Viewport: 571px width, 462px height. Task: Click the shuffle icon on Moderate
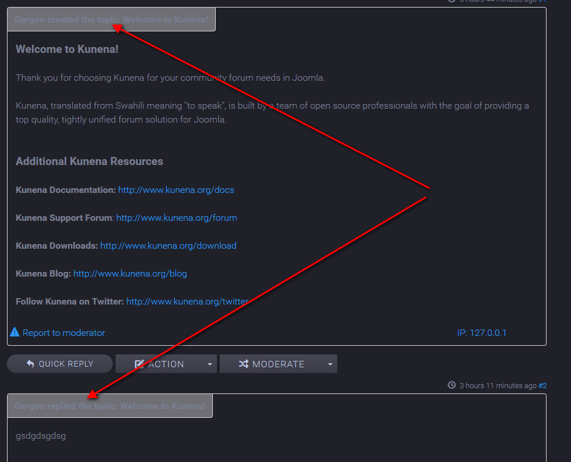click(x=243, y=364)
